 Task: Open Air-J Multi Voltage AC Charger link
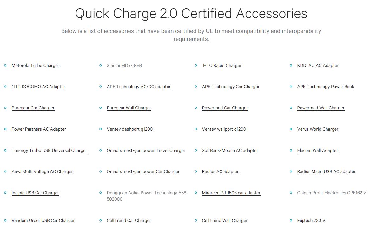42,171
